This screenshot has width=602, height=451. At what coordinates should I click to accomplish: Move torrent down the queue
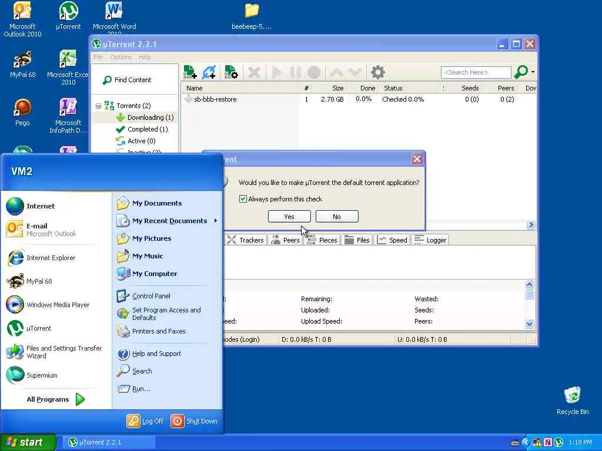(354, 72)
